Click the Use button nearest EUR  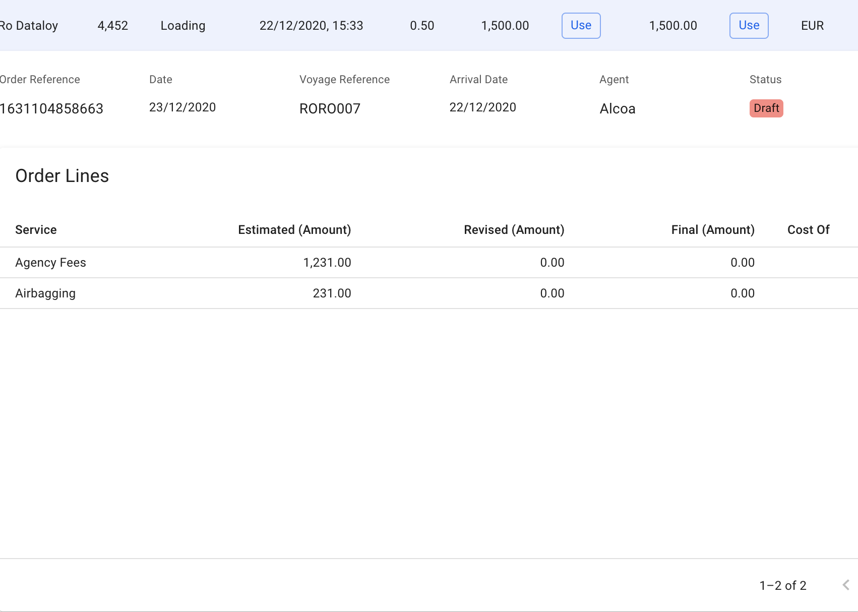[x=749, y=26]
